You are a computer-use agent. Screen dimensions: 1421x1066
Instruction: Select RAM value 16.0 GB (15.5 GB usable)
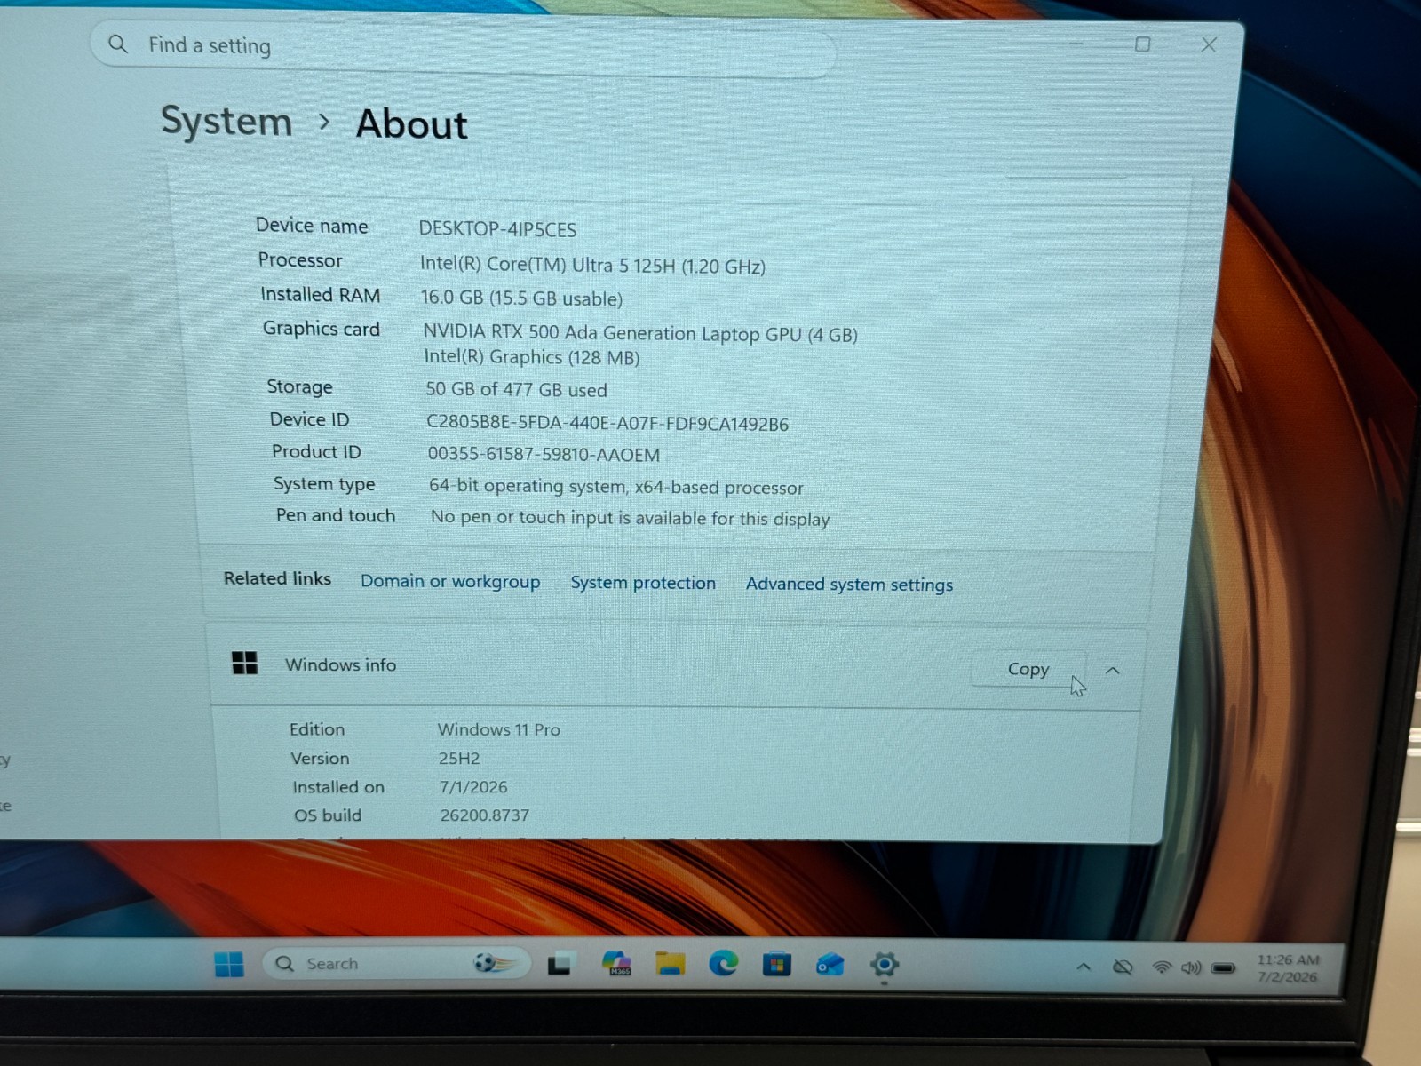[522, 298]
